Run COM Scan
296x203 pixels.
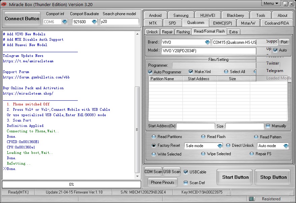pos(153,172)
